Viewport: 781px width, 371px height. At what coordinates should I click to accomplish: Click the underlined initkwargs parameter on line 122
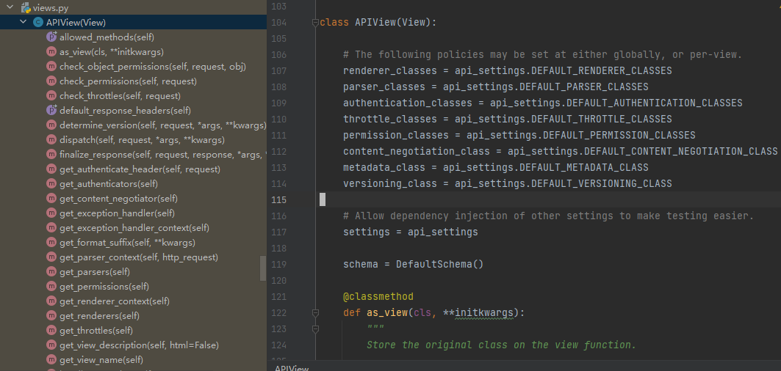(483, 313)
